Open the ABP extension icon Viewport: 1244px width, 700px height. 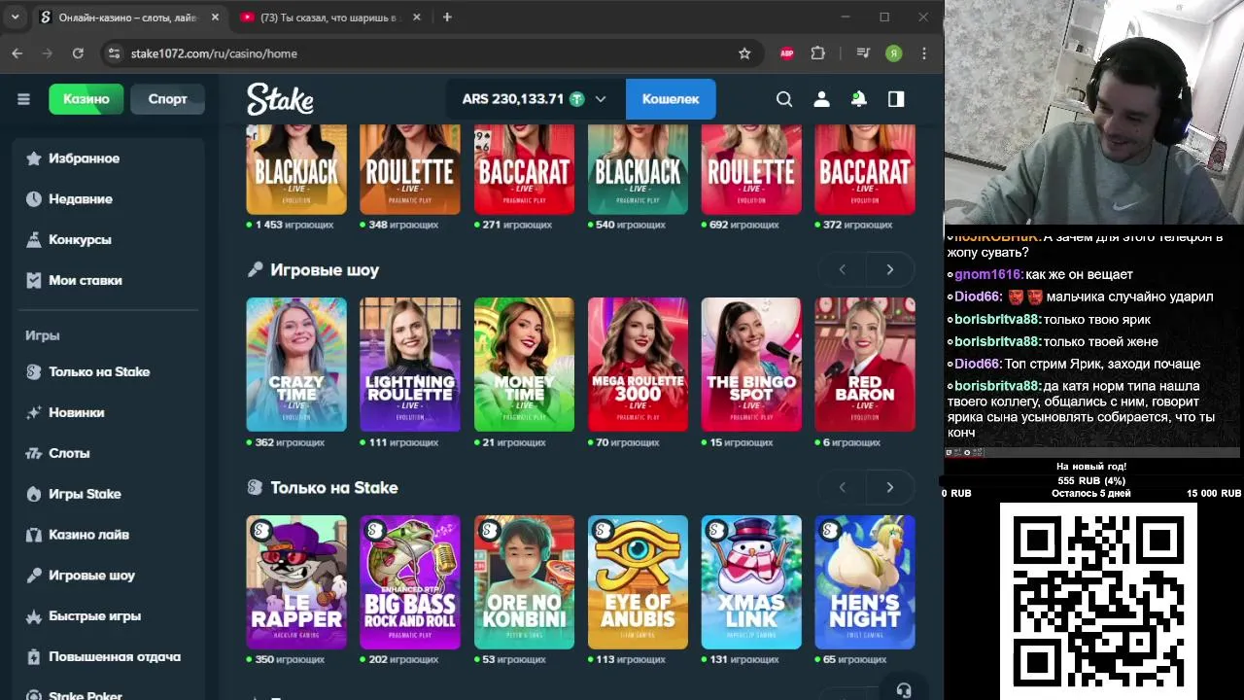(x=787, y=53)
